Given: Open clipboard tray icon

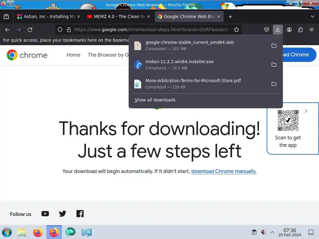Looking at the screenshot, I should pos(254,232).
